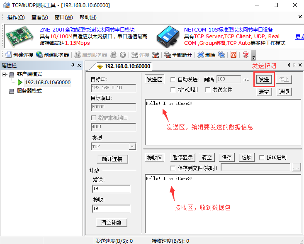304x244 pixels.
Task: Pin the 属性栏 panel with pushpin icon
Action: tap(73, 66)
